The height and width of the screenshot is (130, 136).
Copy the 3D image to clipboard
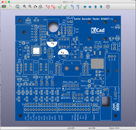[11, 7]
